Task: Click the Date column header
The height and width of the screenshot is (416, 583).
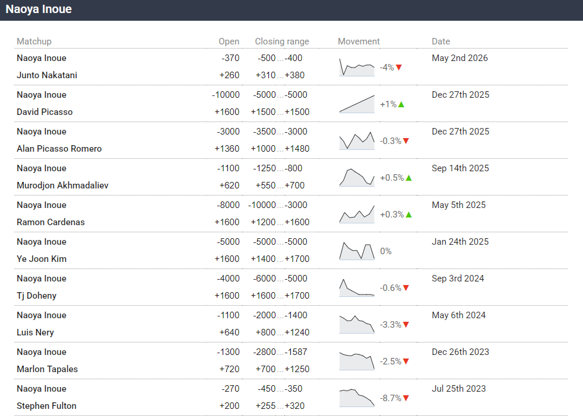Action: pos(441,41)
